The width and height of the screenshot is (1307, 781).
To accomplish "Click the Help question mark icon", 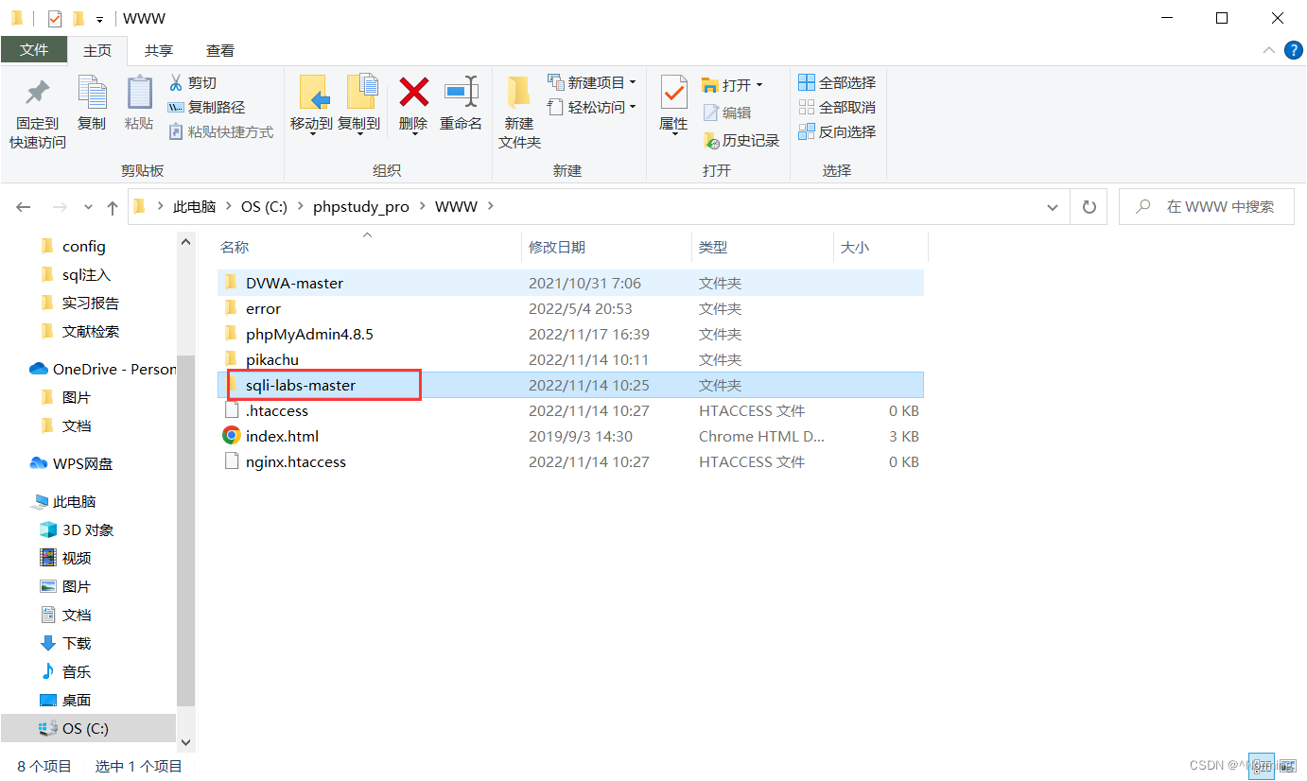I will (1293, 50).
